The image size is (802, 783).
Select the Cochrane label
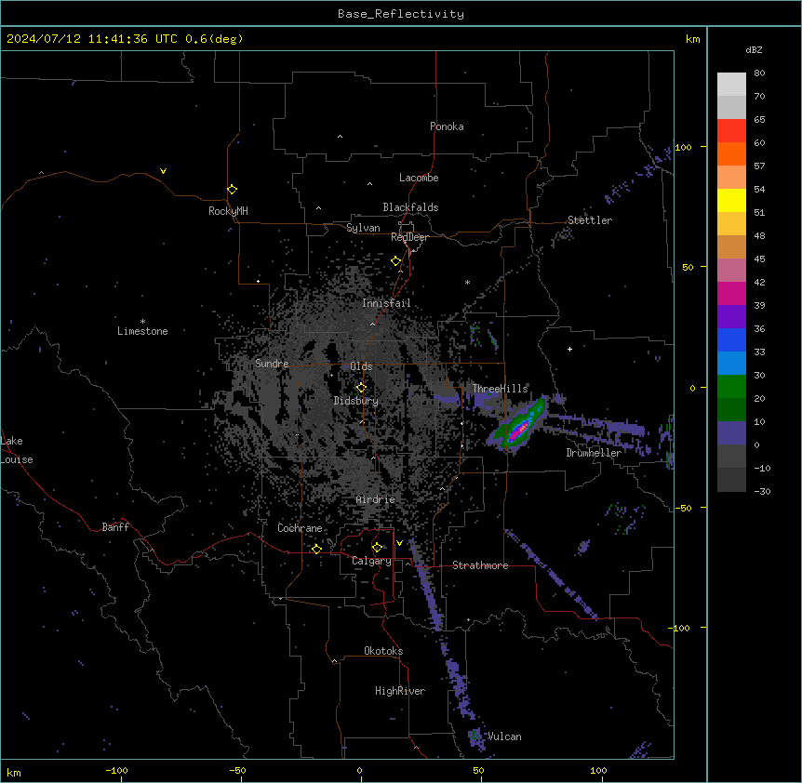[300, 528]
